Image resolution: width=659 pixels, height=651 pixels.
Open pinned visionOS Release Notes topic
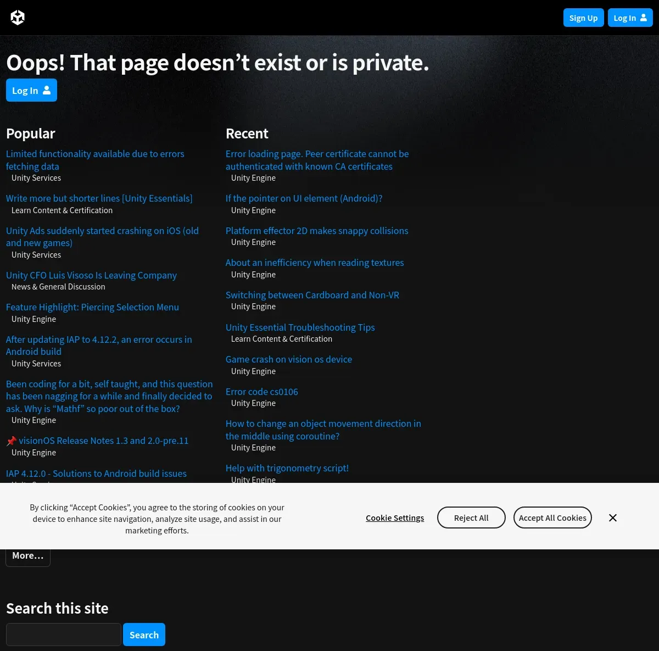97,441
